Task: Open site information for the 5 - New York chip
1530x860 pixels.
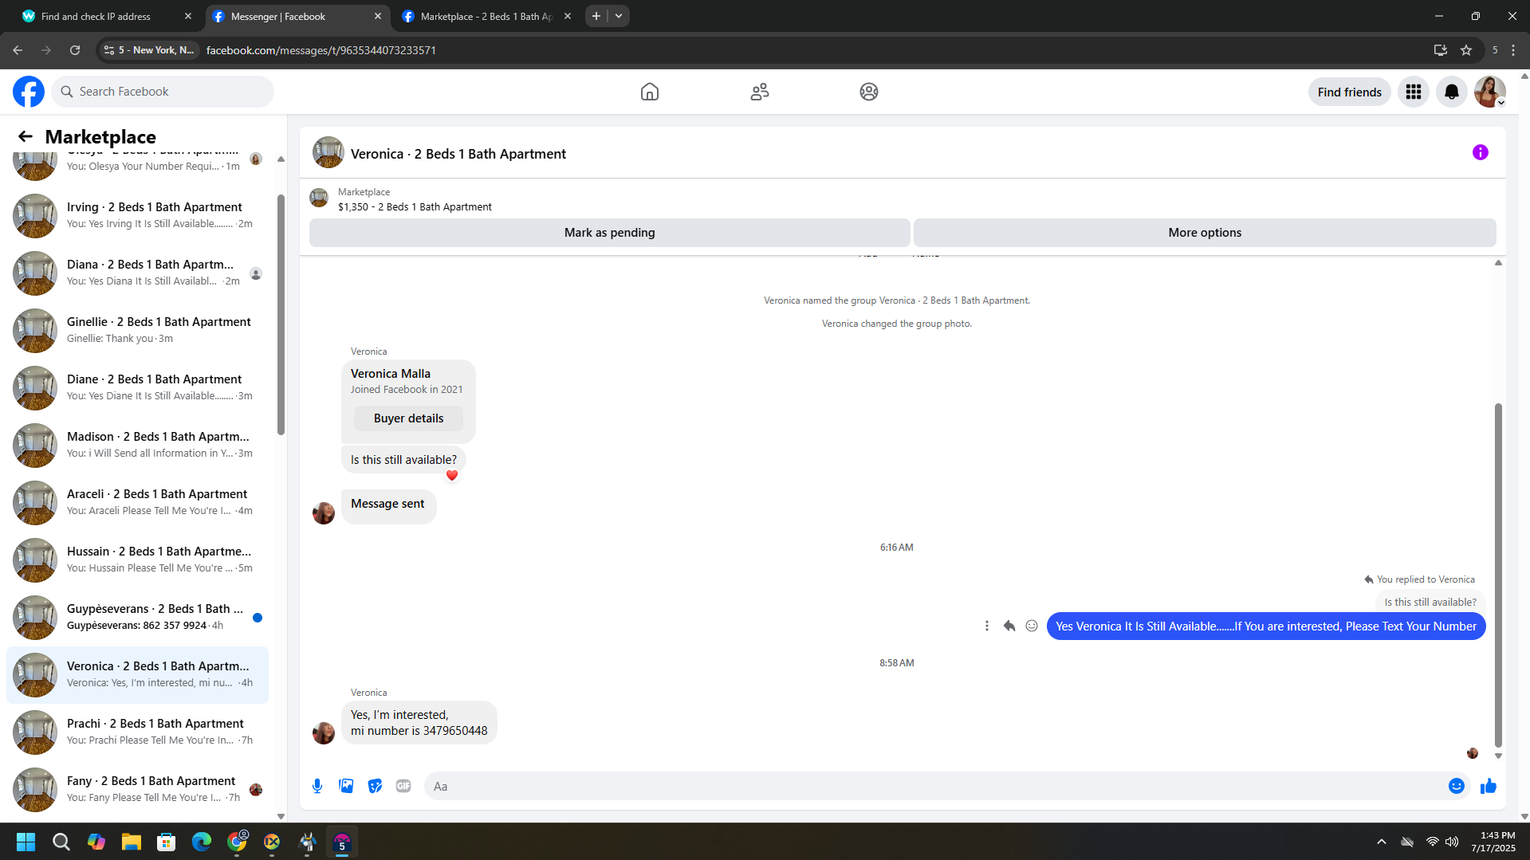Action: (149, 50)
